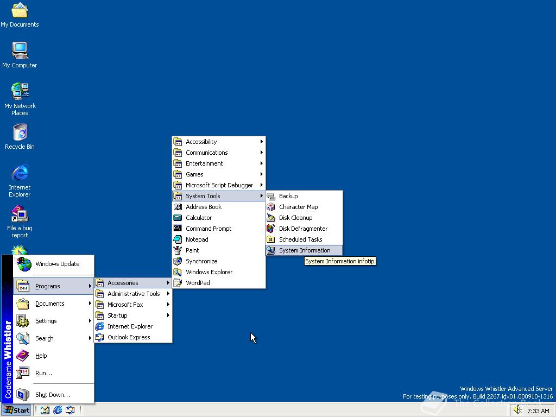Select the My Network Places desktop icon
Screen dimensions: 556x417
tap(20, 99)
